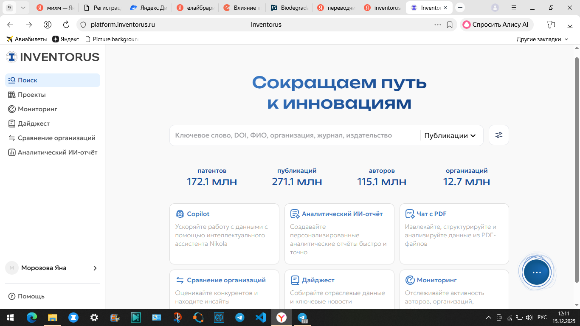Screen dimensions: 580x326
Task: Go to Проекты in the sidebar
Action: [31, 95]
